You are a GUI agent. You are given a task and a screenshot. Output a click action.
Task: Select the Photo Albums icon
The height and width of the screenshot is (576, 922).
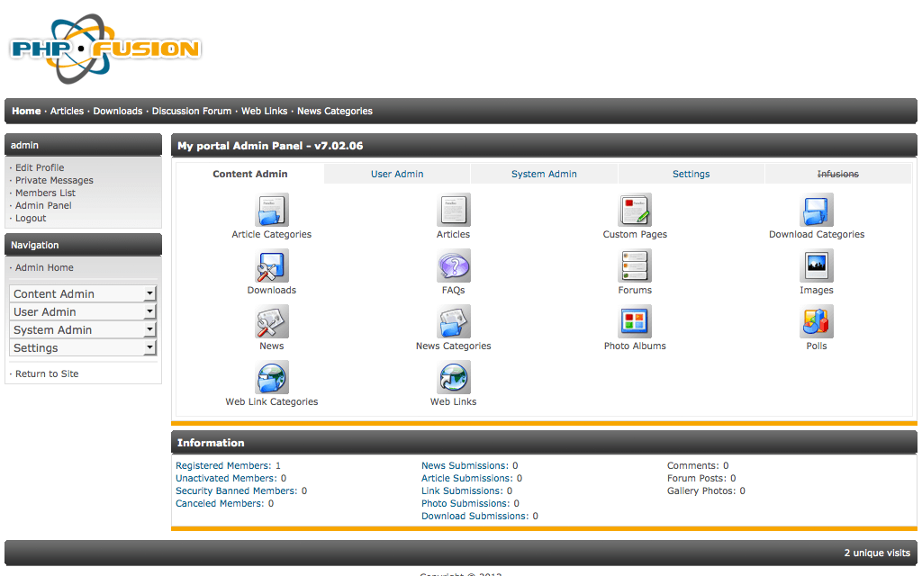pyautogui.click(x=635, y=321)
